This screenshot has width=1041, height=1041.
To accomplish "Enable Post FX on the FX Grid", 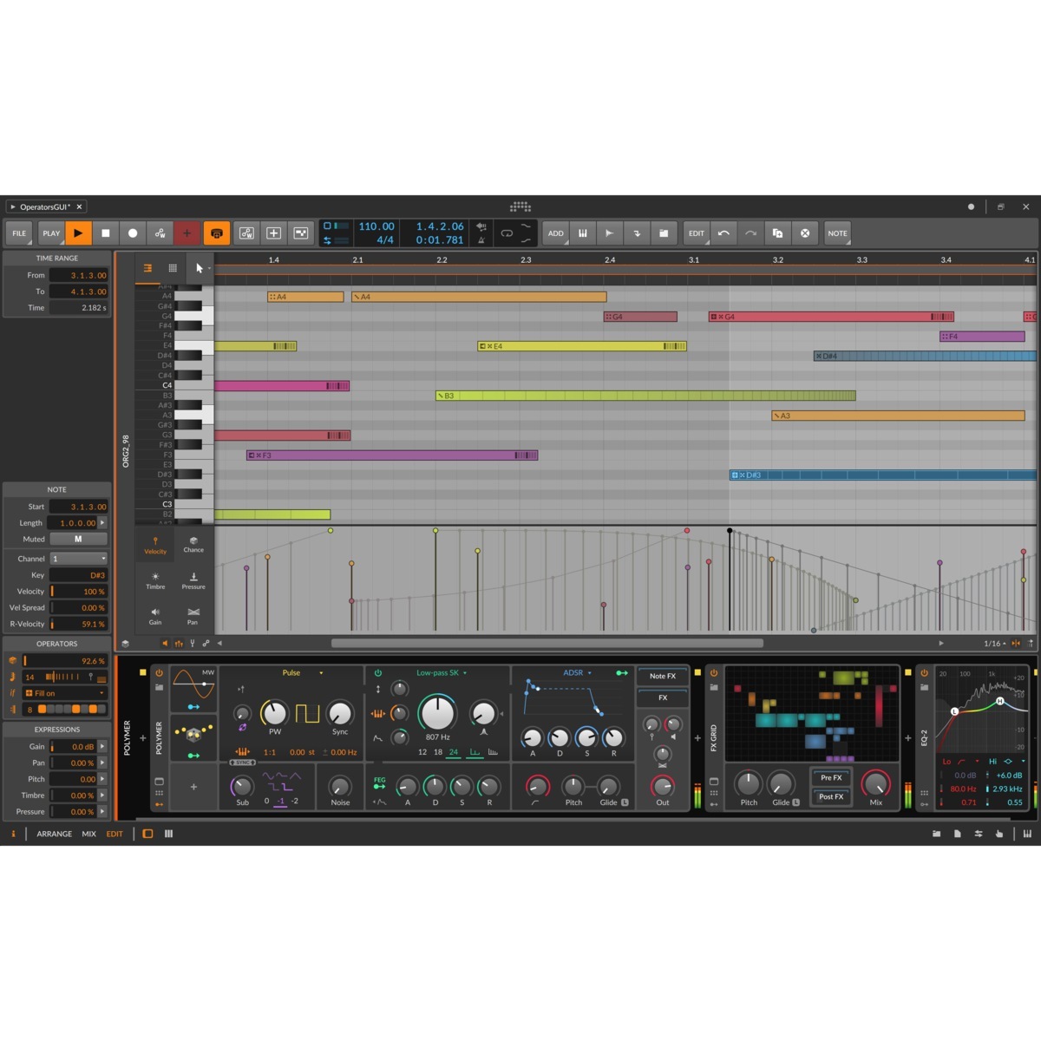I will (830, 796).
